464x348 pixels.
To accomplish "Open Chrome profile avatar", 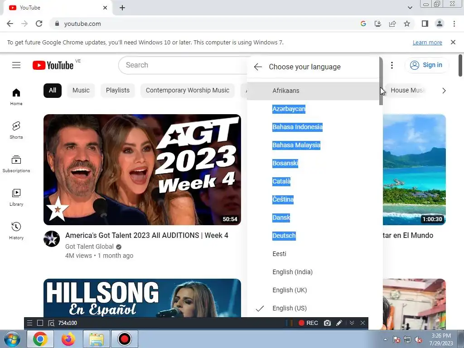I will [x=440, y=24].
